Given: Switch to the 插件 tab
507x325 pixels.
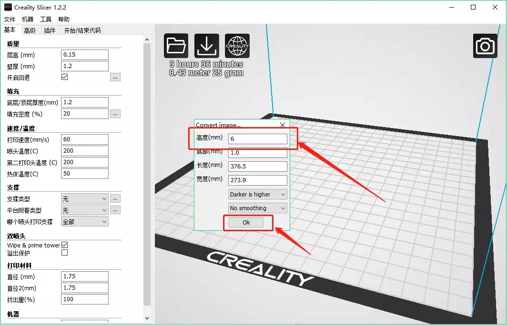Looking at the screenshot, I should click(50, 30).
